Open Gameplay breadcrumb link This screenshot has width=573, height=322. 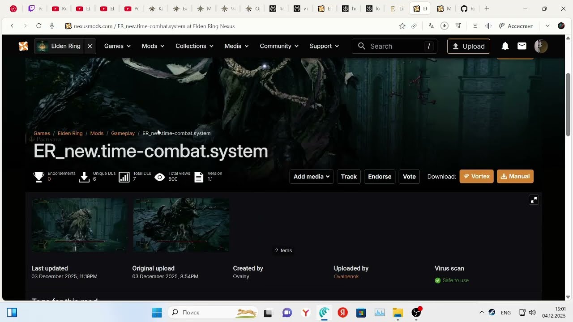click(123, 133)
